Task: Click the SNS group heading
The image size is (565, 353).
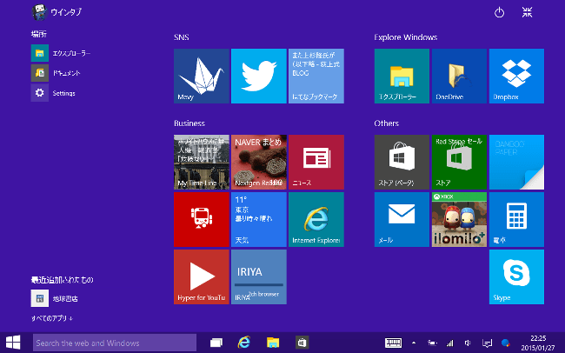Action: click(x=182, y=37)
